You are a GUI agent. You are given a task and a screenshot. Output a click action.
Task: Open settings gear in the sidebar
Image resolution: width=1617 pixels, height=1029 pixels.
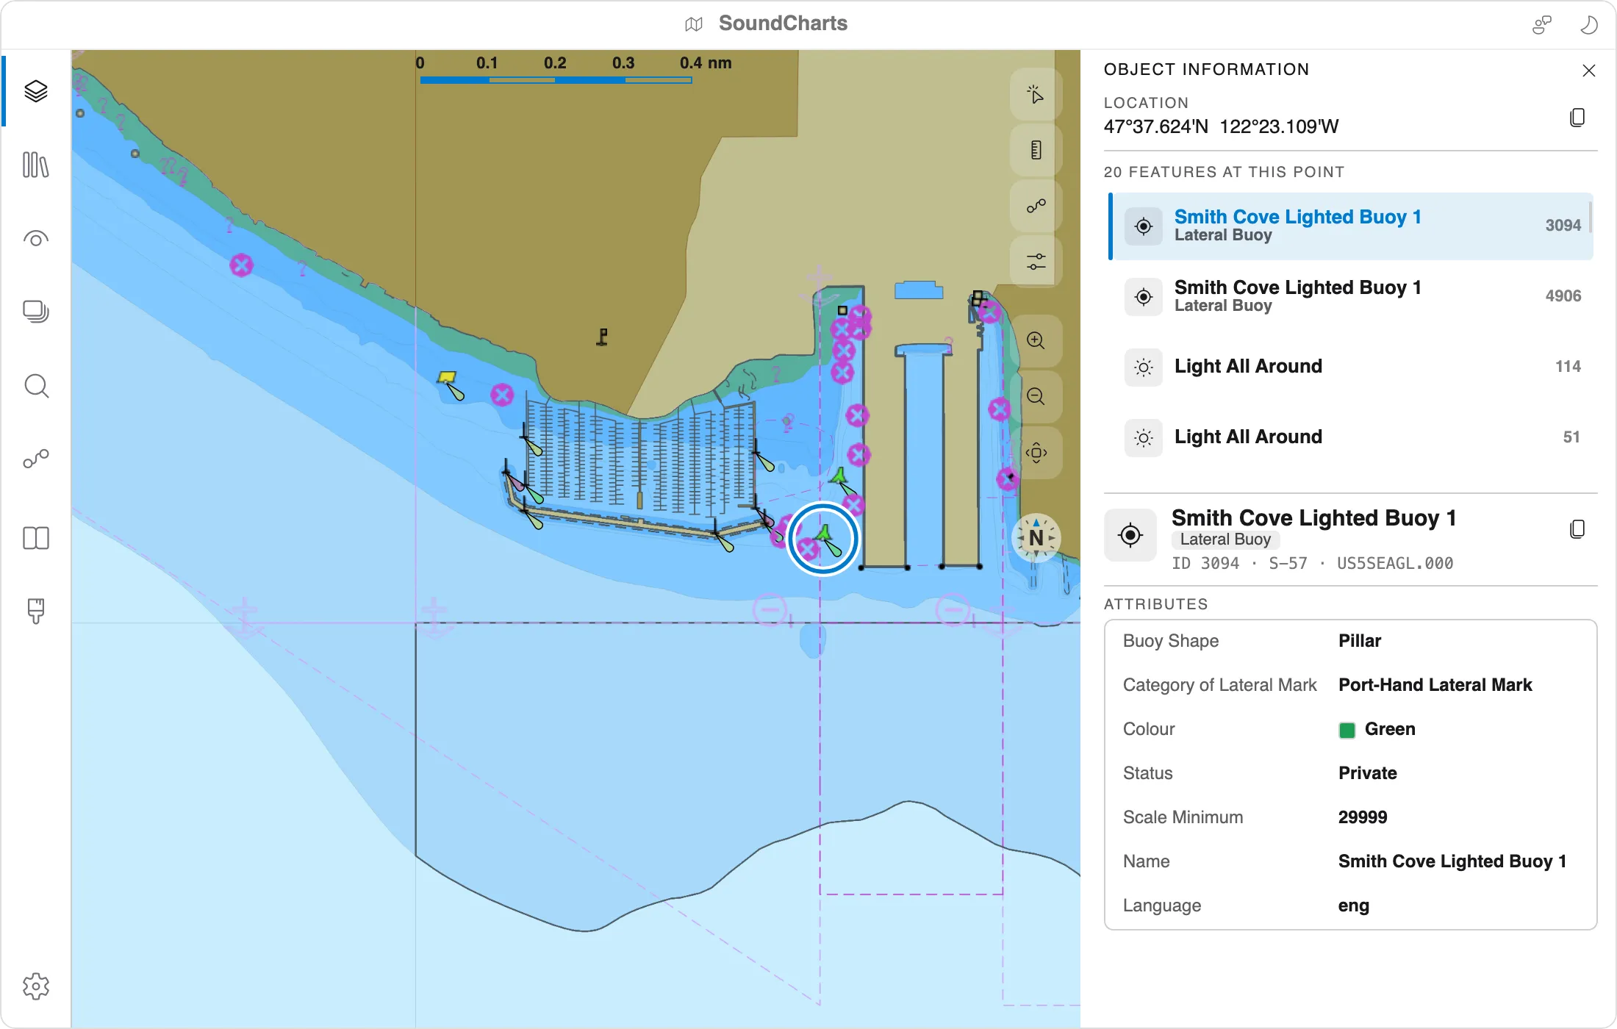[x=36, y=986]
